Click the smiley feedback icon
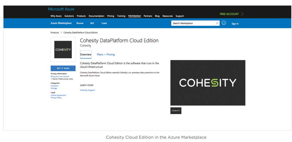 [x=224, y=23]
